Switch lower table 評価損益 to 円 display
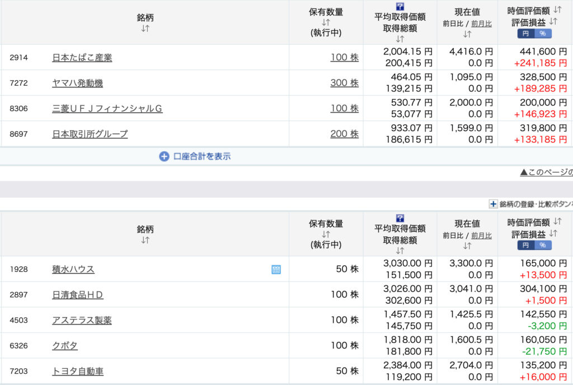Screen dimensions: 573x385 (x=526, y=245)
